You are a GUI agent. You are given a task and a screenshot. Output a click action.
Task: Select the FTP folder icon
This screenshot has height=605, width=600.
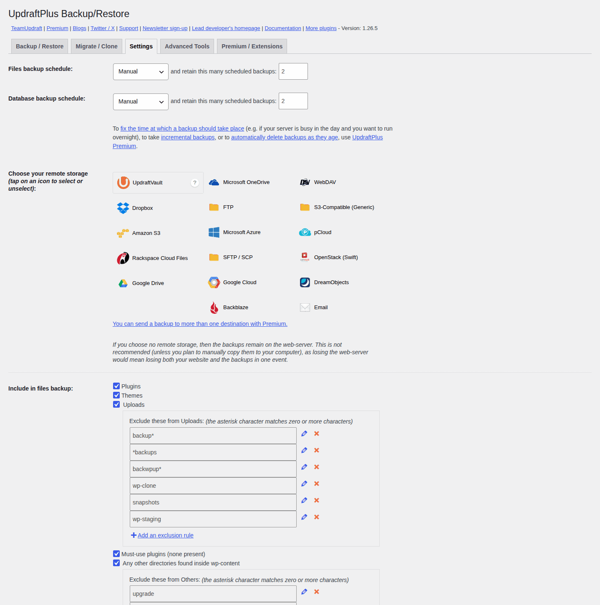(214, 207)
